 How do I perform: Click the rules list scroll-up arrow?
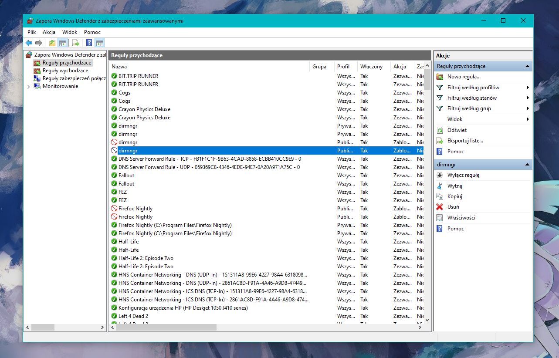pos(427,66)
